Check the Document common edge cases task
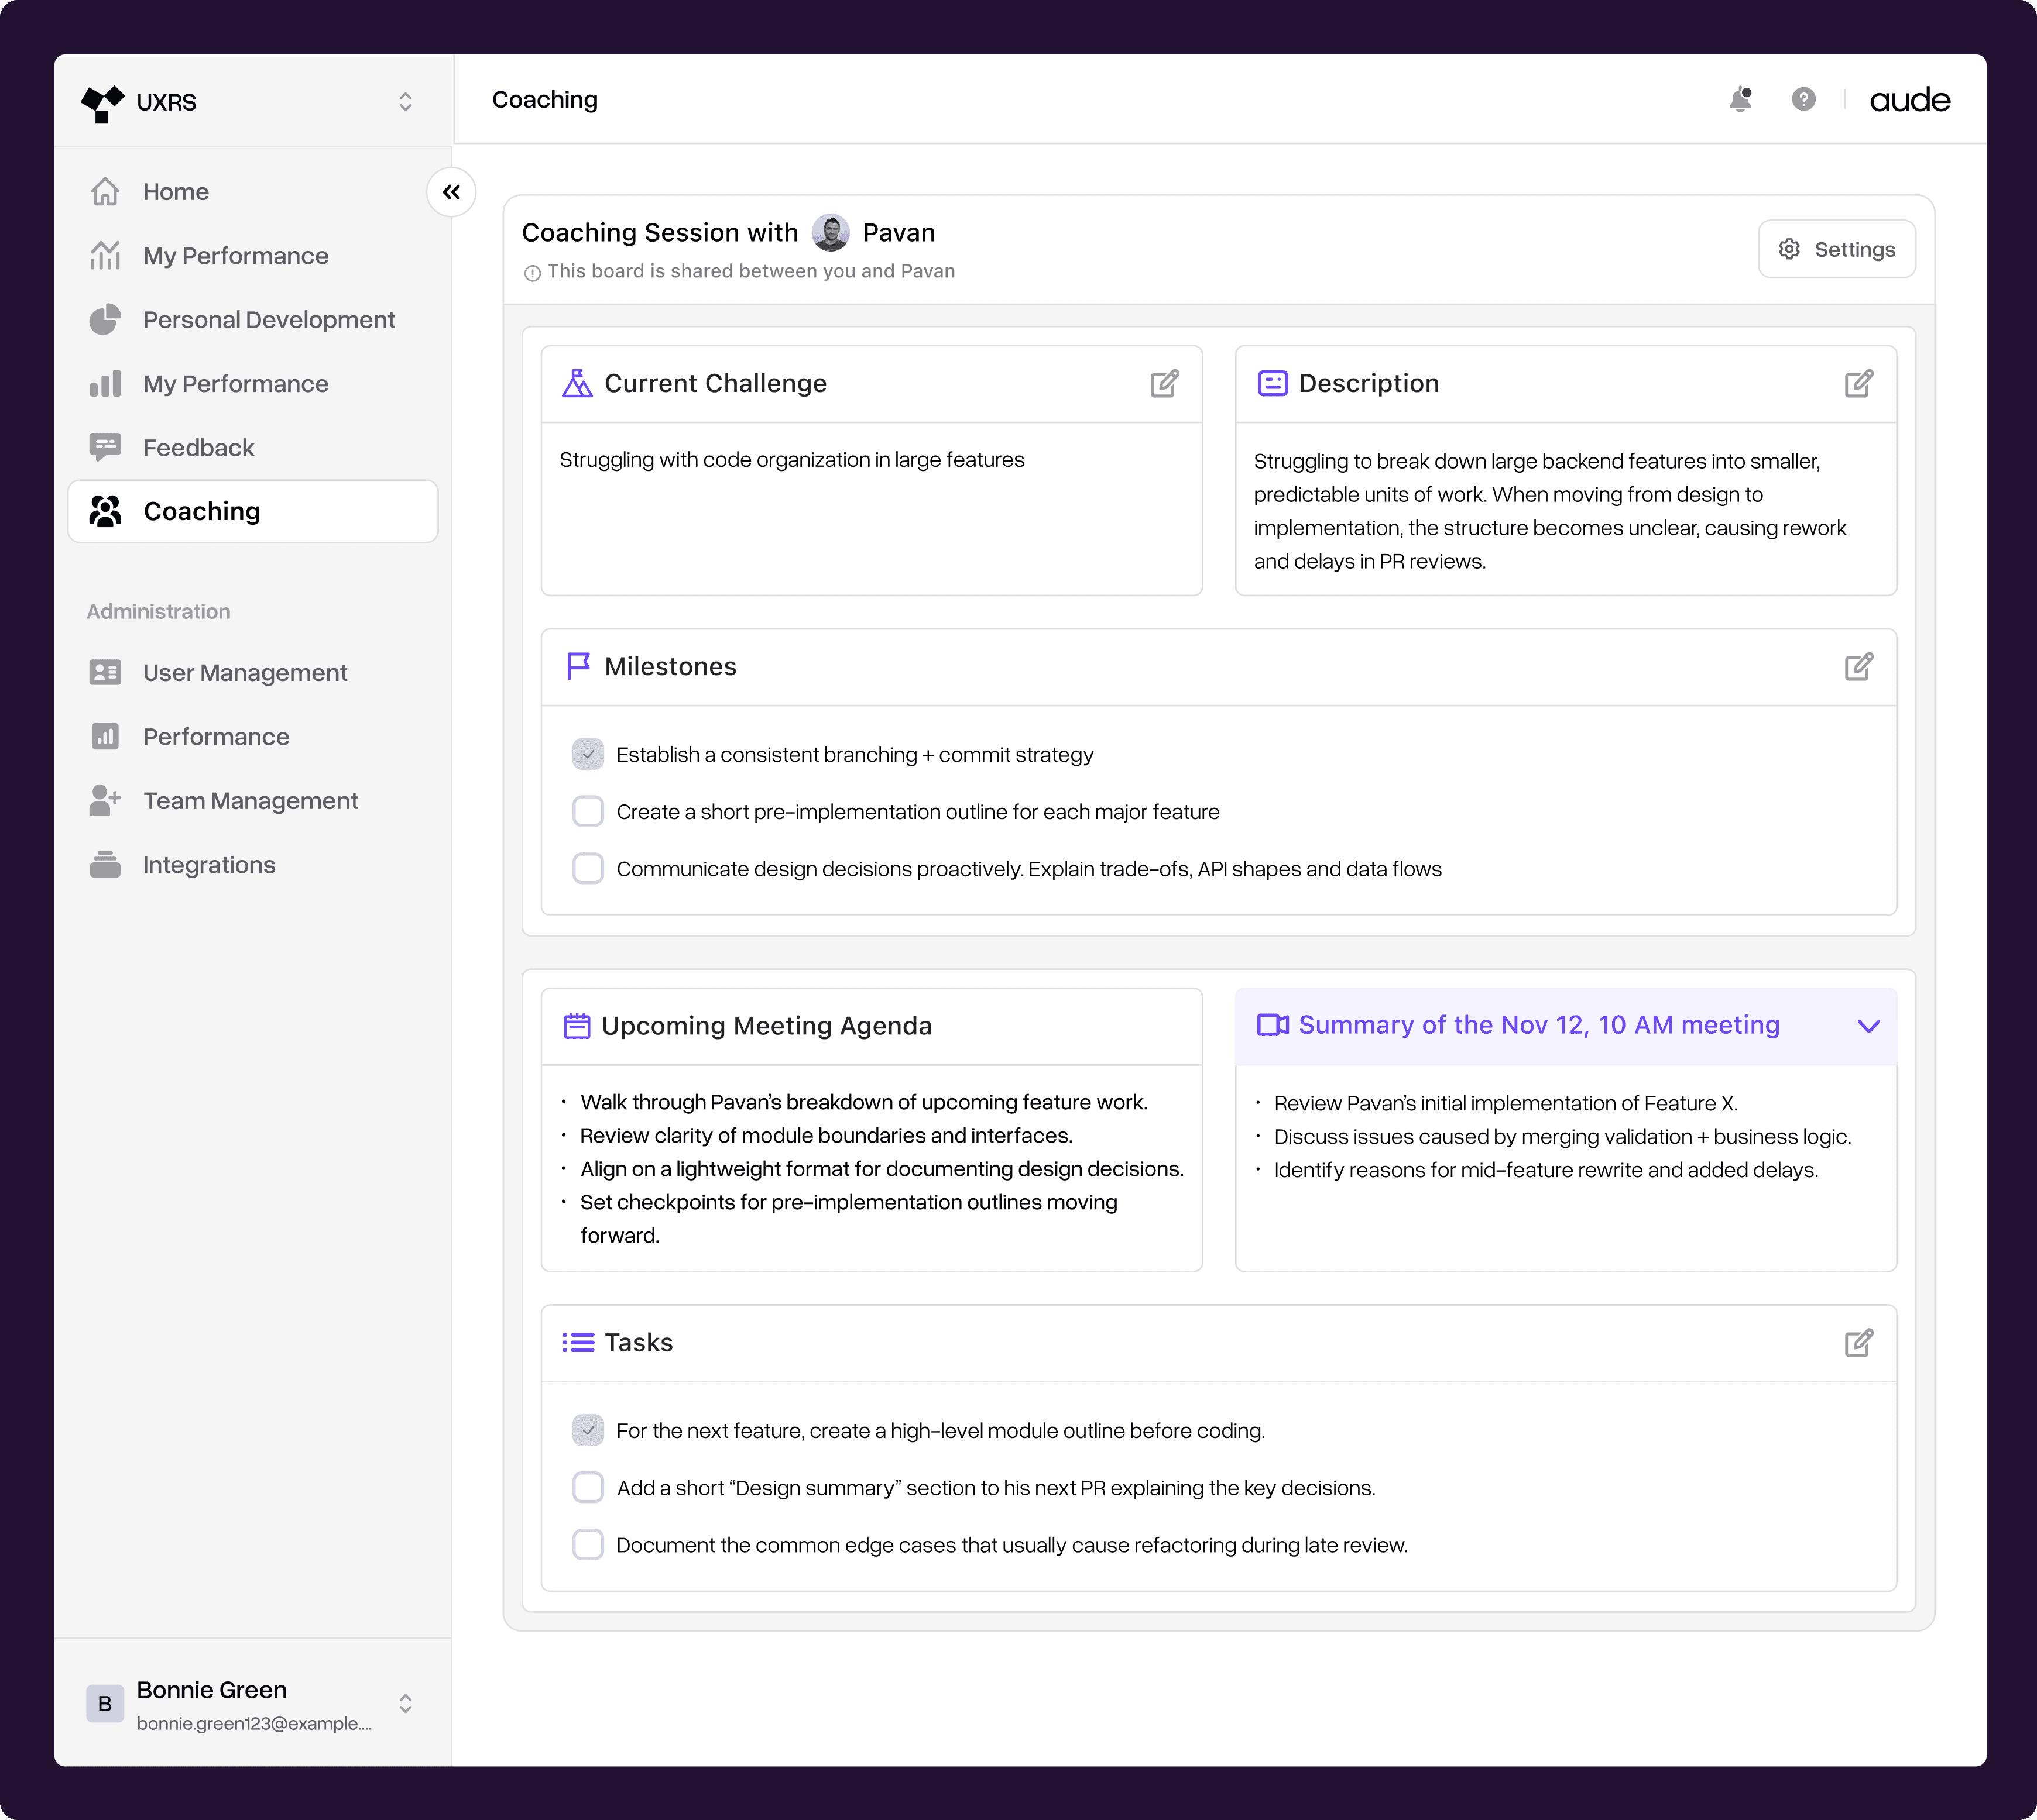This screenshot has height=1820, width=2037. click(x=588, y=1545)
